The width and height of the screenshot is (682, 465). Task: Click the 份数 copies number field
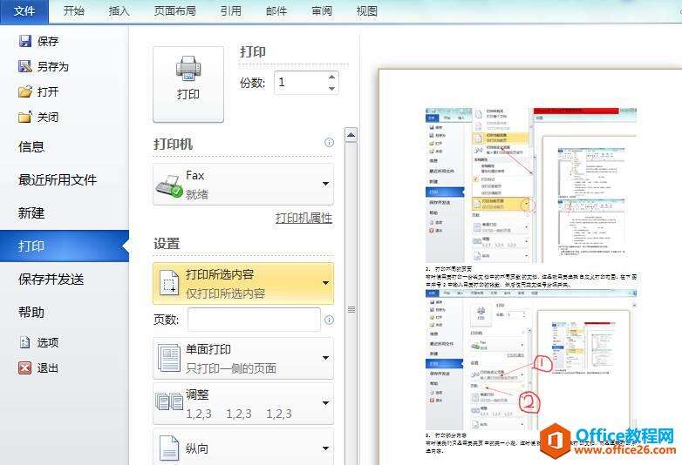[x=301, y=83]
